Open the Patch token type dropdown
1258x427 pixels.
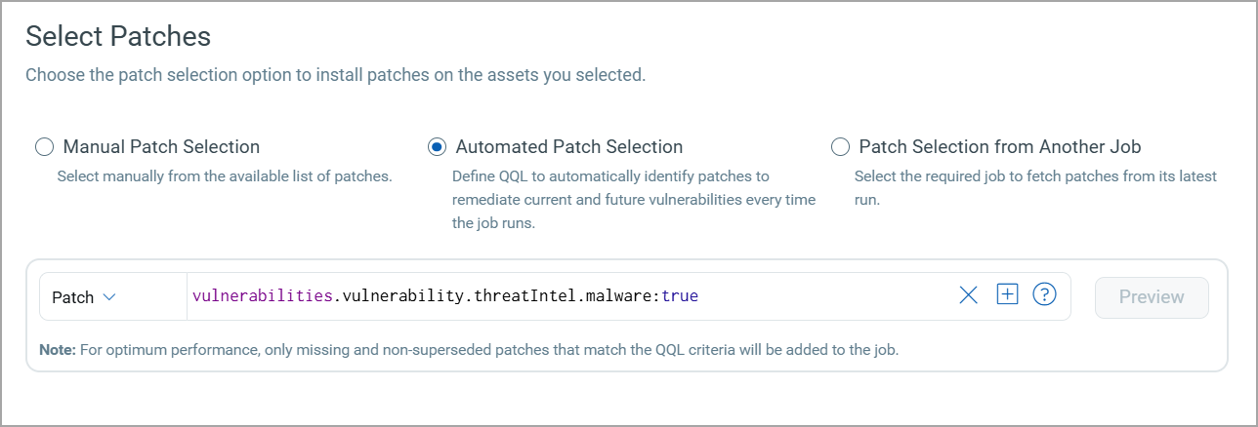(83, 297)
